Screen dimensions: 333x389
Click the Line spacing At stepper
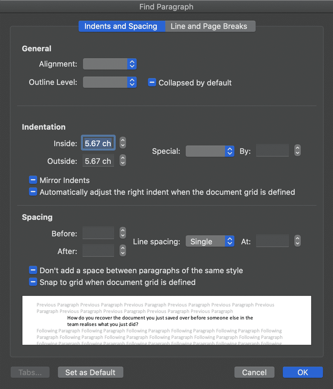point(298,241)
